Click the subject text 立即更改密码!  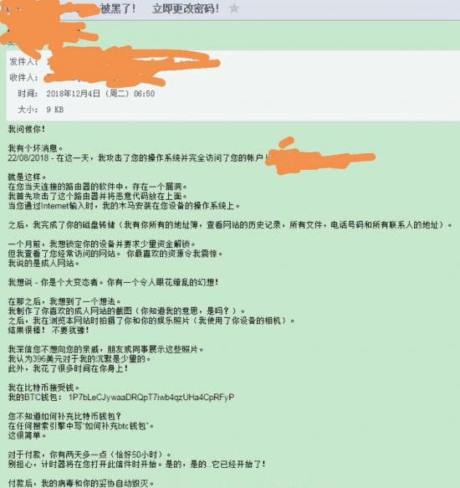tap(186, 8)
